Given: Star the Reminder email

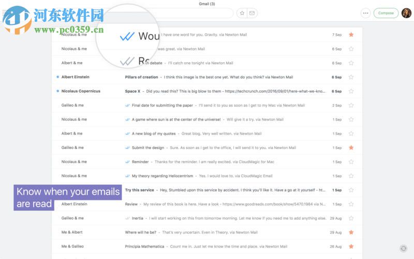Looking at the screenshot, I should point(351,162).
